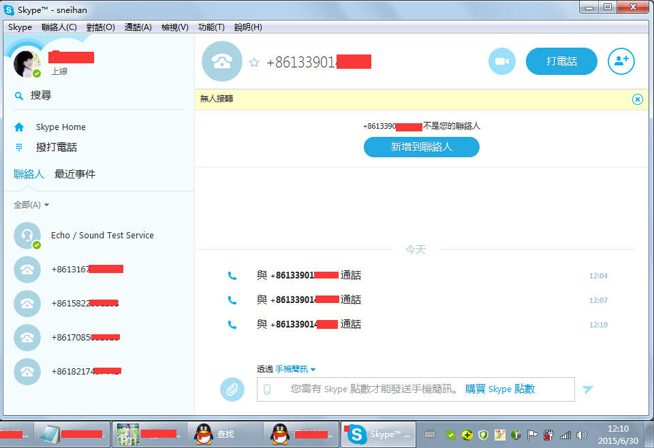Click the Skype Home label
Viewport: 654px width, 448px height.
coord(61,127)
